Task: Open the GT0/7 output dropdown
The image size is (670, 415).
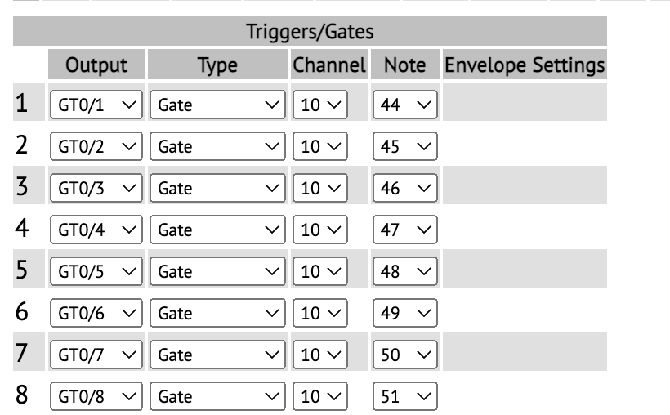Action: 96,355
